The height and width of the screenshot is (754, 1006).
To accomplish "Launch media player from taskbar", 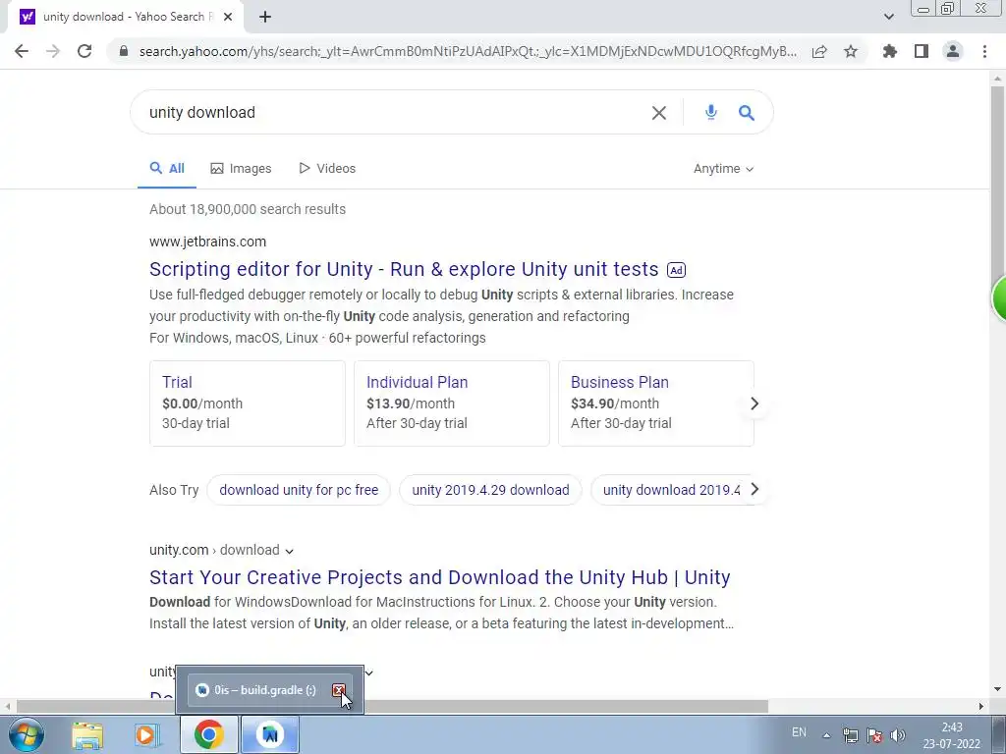I will tap(147, 734).
